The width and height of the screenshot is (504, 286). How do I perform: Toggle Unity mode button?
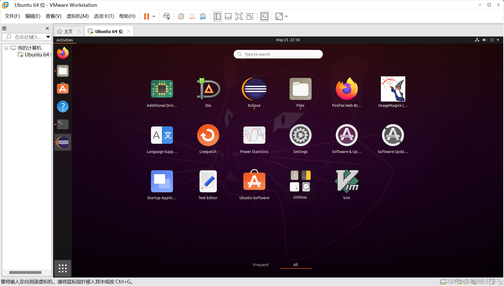pyautogui.click(x=250, y=17)
